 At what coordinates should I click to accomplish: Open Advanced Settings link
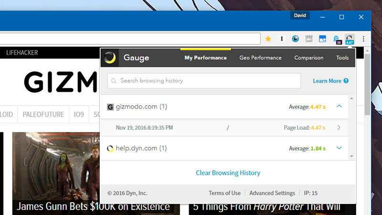pyautogui.click(x=272, y=193)
